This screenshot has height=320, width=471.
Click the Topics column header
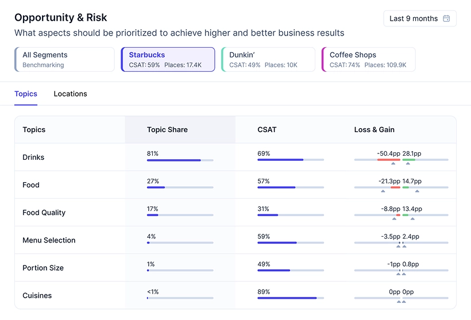pyautogui.click(x=34, y=130)
